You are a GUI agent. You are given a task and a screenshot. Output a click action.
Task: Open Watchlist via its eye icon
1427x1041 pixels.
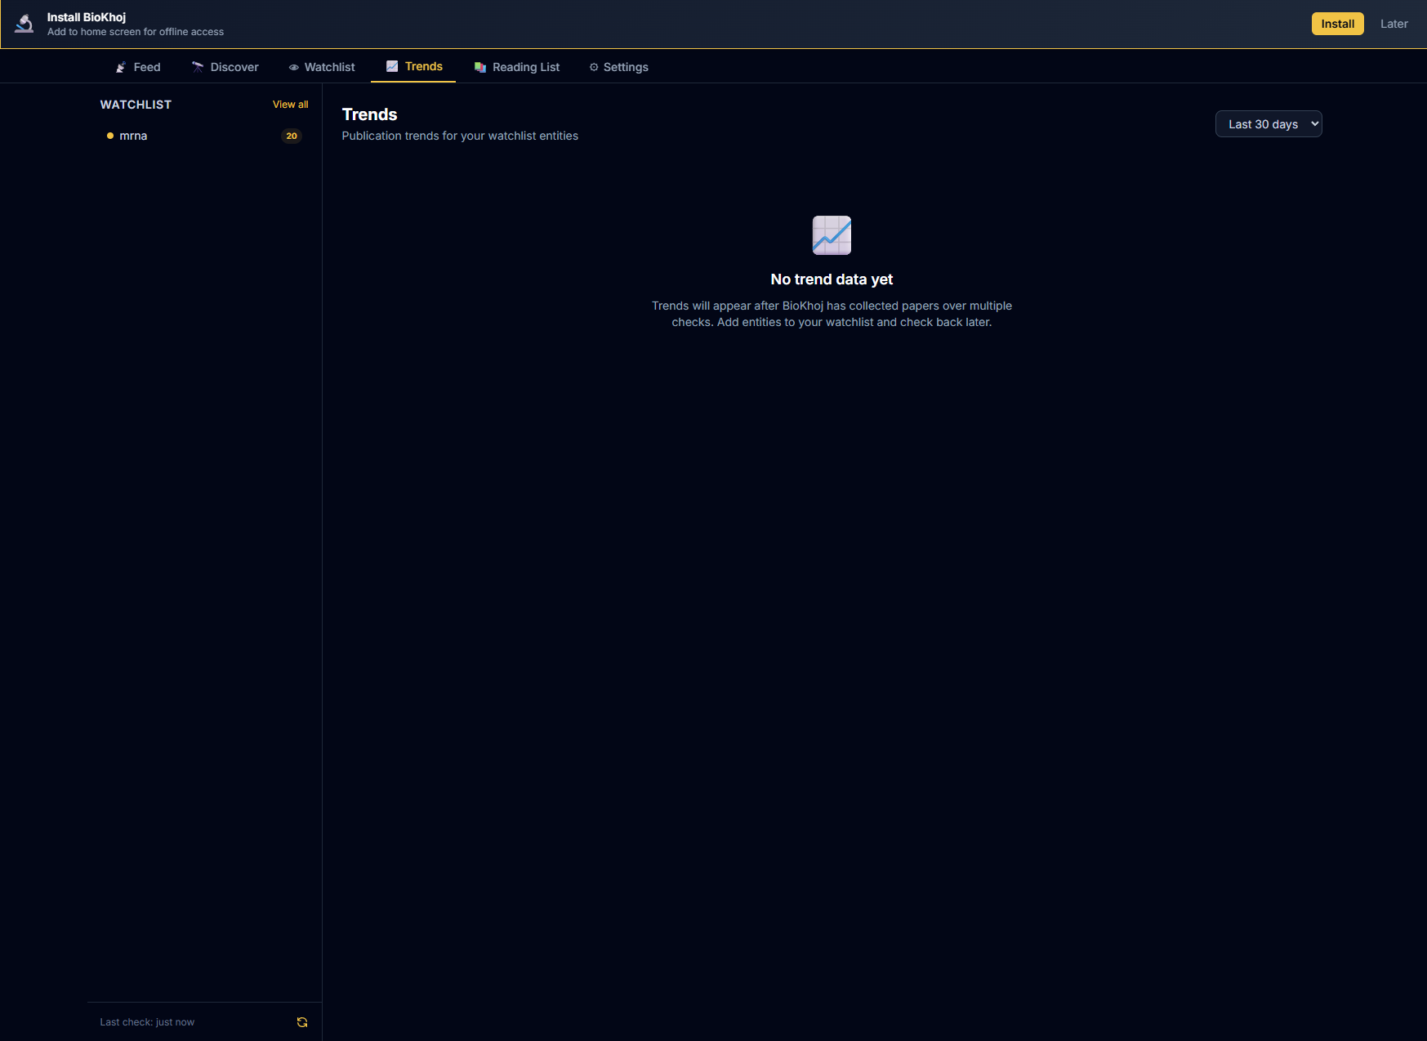[294, 67]
